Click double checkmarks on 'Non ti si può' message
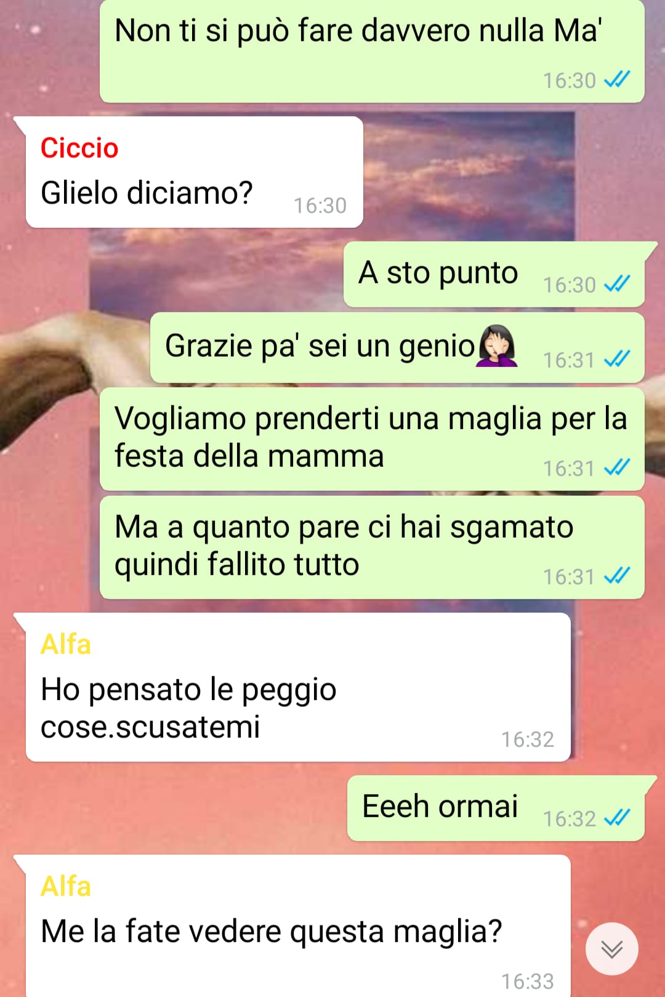Viewport: 665px width, 997px height. (617, 79)
